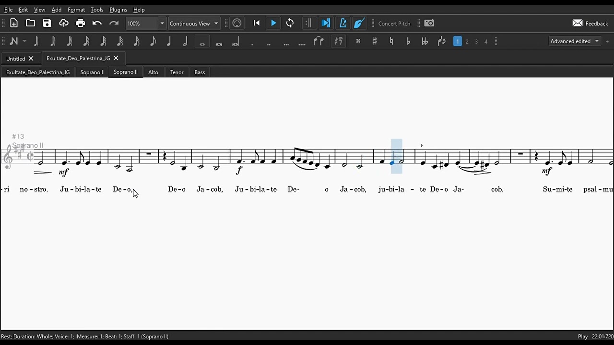
Task: Open the Tenor part tab
Action: click(x=177, y=72)
